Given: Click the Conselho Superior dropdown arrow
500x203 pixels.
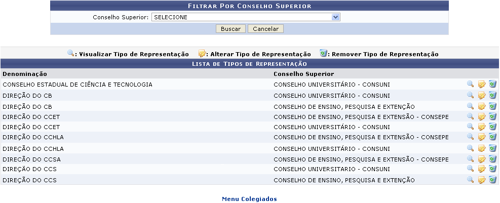Looking at the screenshot, I should 335,17.
